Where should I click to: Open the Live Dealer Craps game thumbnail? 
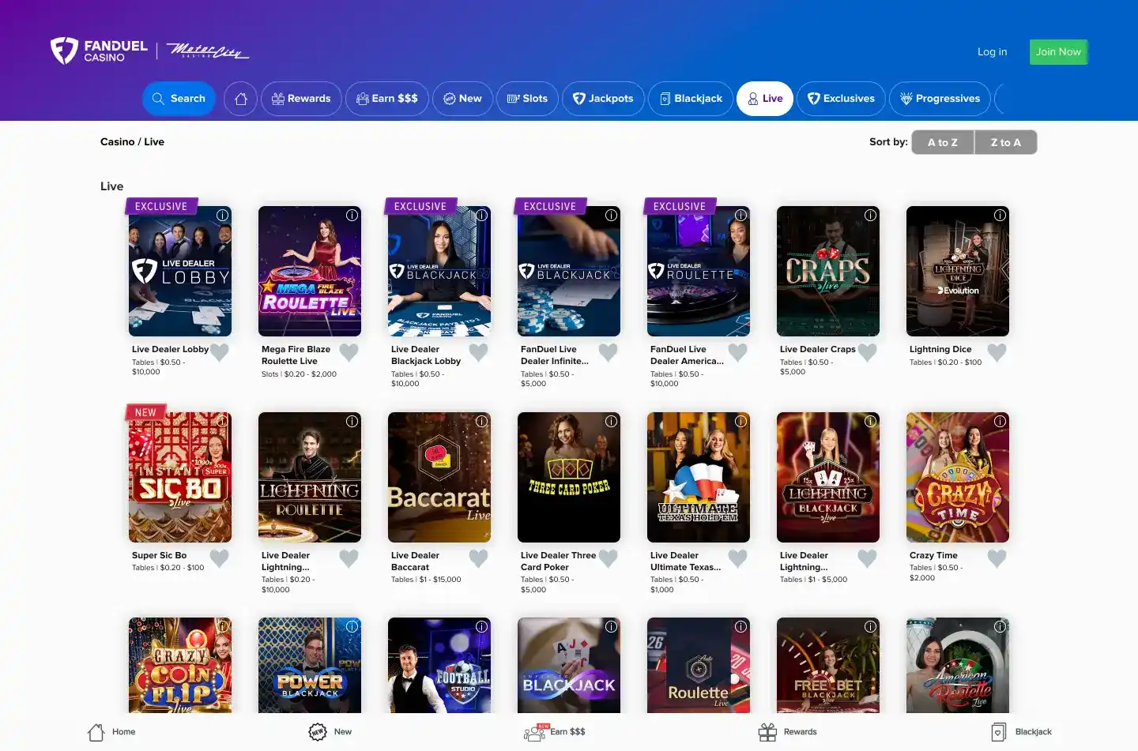(828, 272)
